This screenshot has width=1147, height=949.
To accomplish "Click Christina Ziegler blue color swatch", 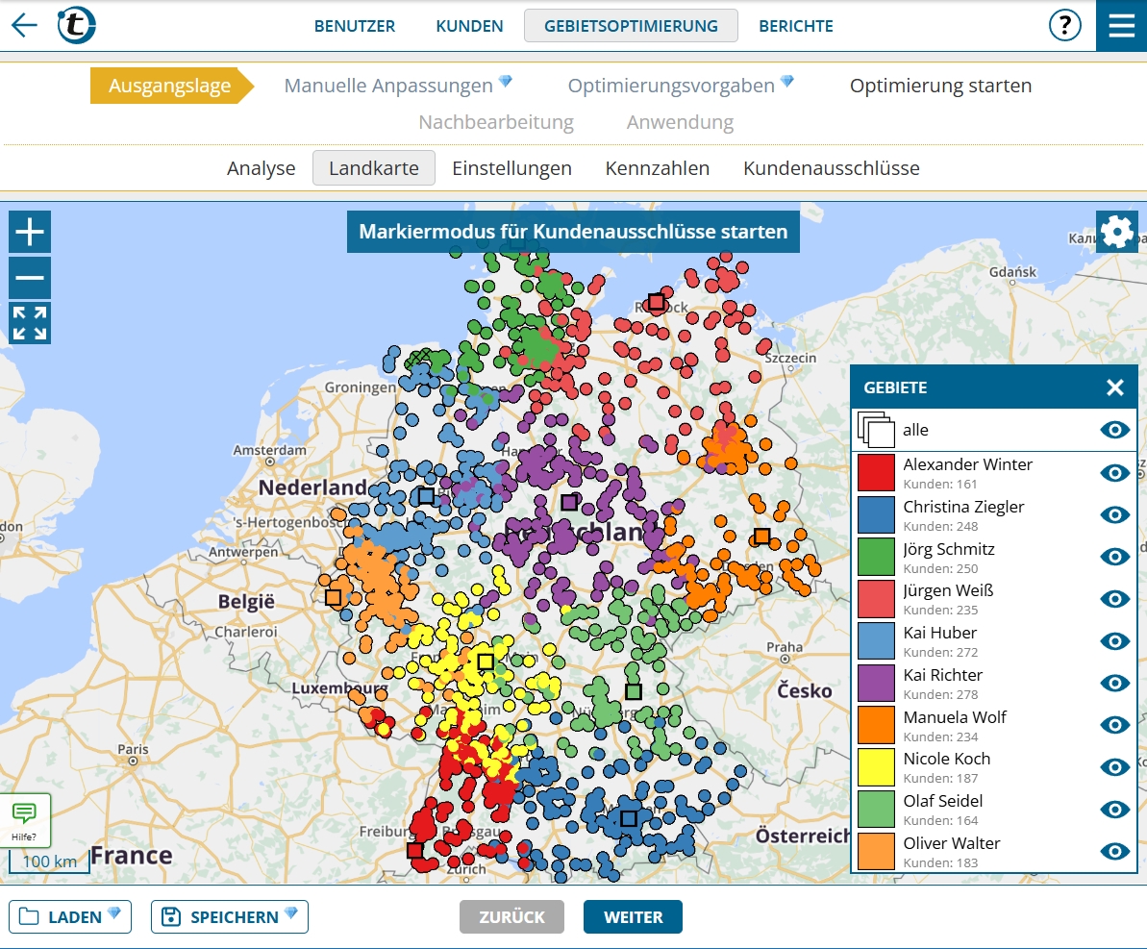I will (876, 514).
